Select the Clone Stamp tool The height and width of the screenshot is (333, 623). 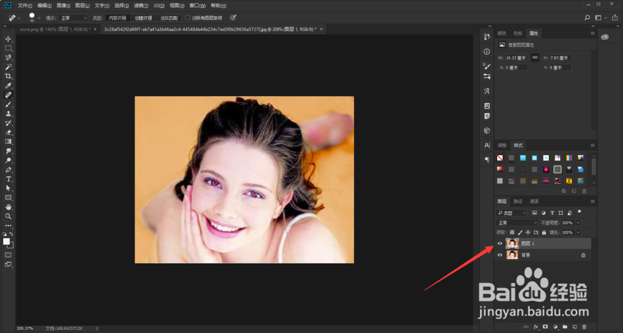click(x=8, y=114)
